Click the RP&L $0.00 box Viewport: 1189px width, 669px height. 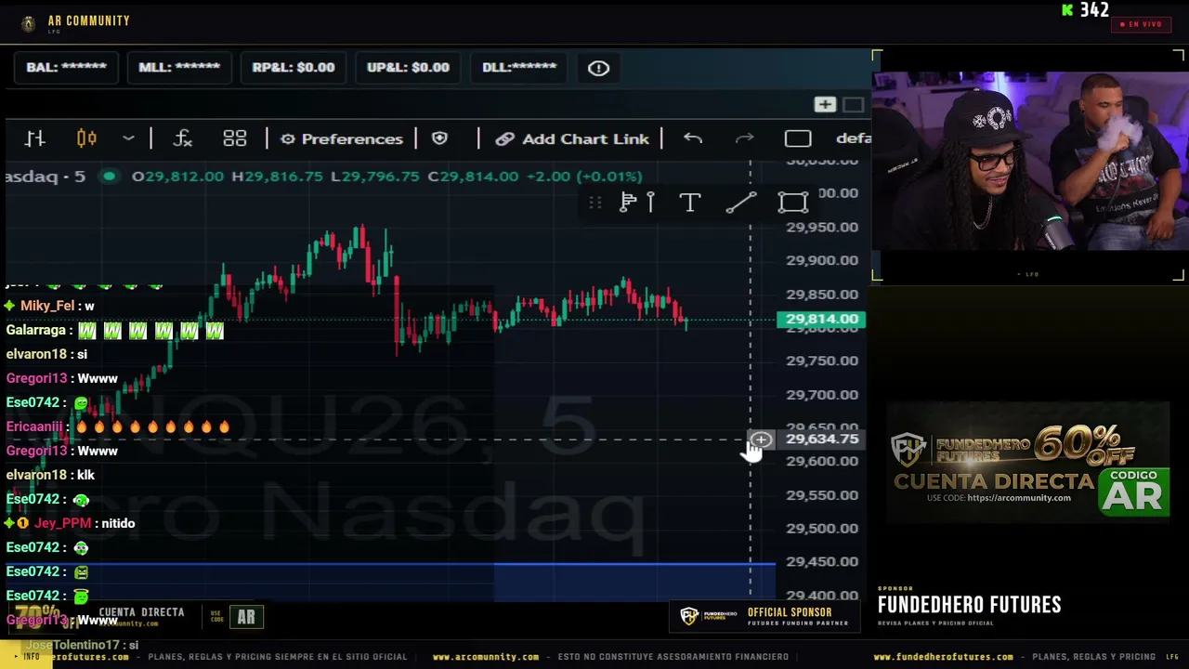[x=293, y=67]
